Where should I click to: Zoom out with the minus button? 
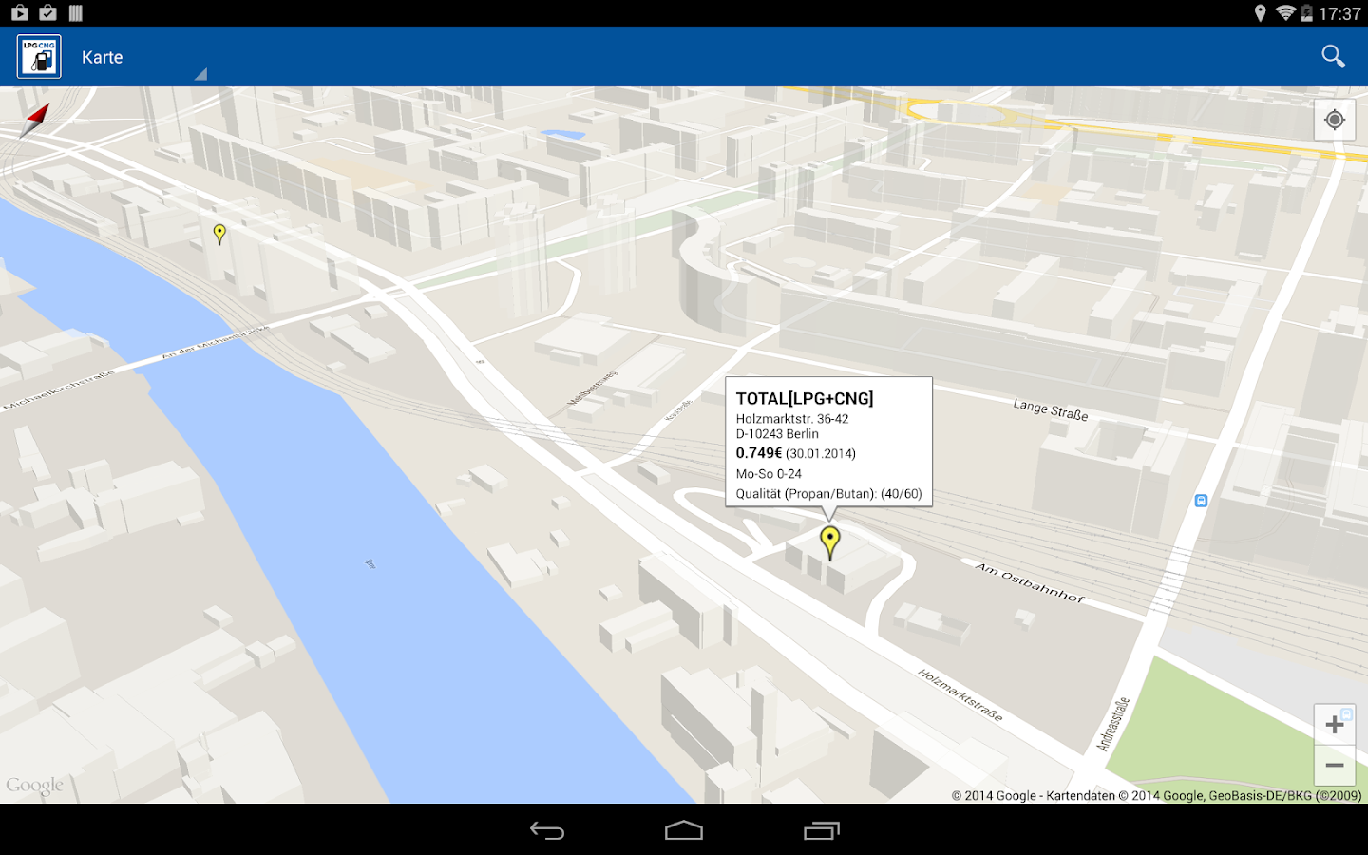(x=1335, y=766)
